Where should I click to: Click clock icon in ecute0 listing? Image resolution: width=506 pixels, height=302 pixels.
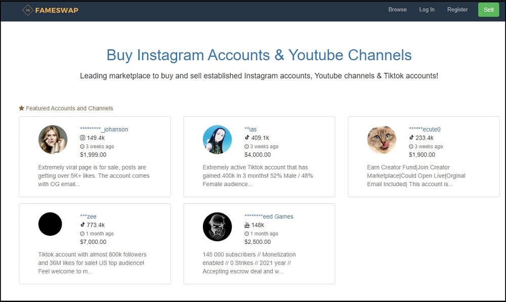pyautogui.click(x=411, y=147)
